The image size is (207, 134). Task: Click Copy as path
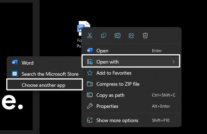[131, 95]
